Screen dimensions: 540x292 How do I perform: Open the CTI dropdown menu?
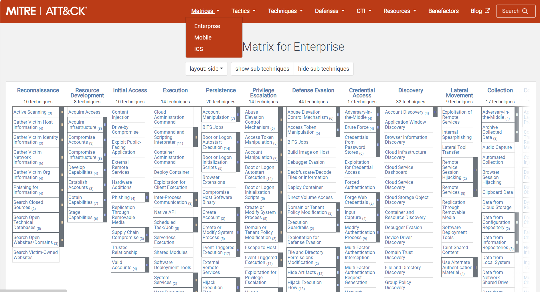364,11
